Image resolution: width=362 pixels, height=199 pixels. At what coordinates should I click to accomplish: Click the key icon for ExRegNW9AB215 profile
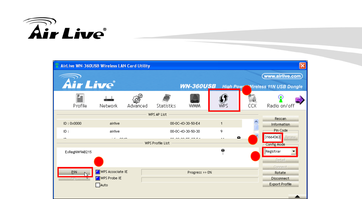coord(223,152)
